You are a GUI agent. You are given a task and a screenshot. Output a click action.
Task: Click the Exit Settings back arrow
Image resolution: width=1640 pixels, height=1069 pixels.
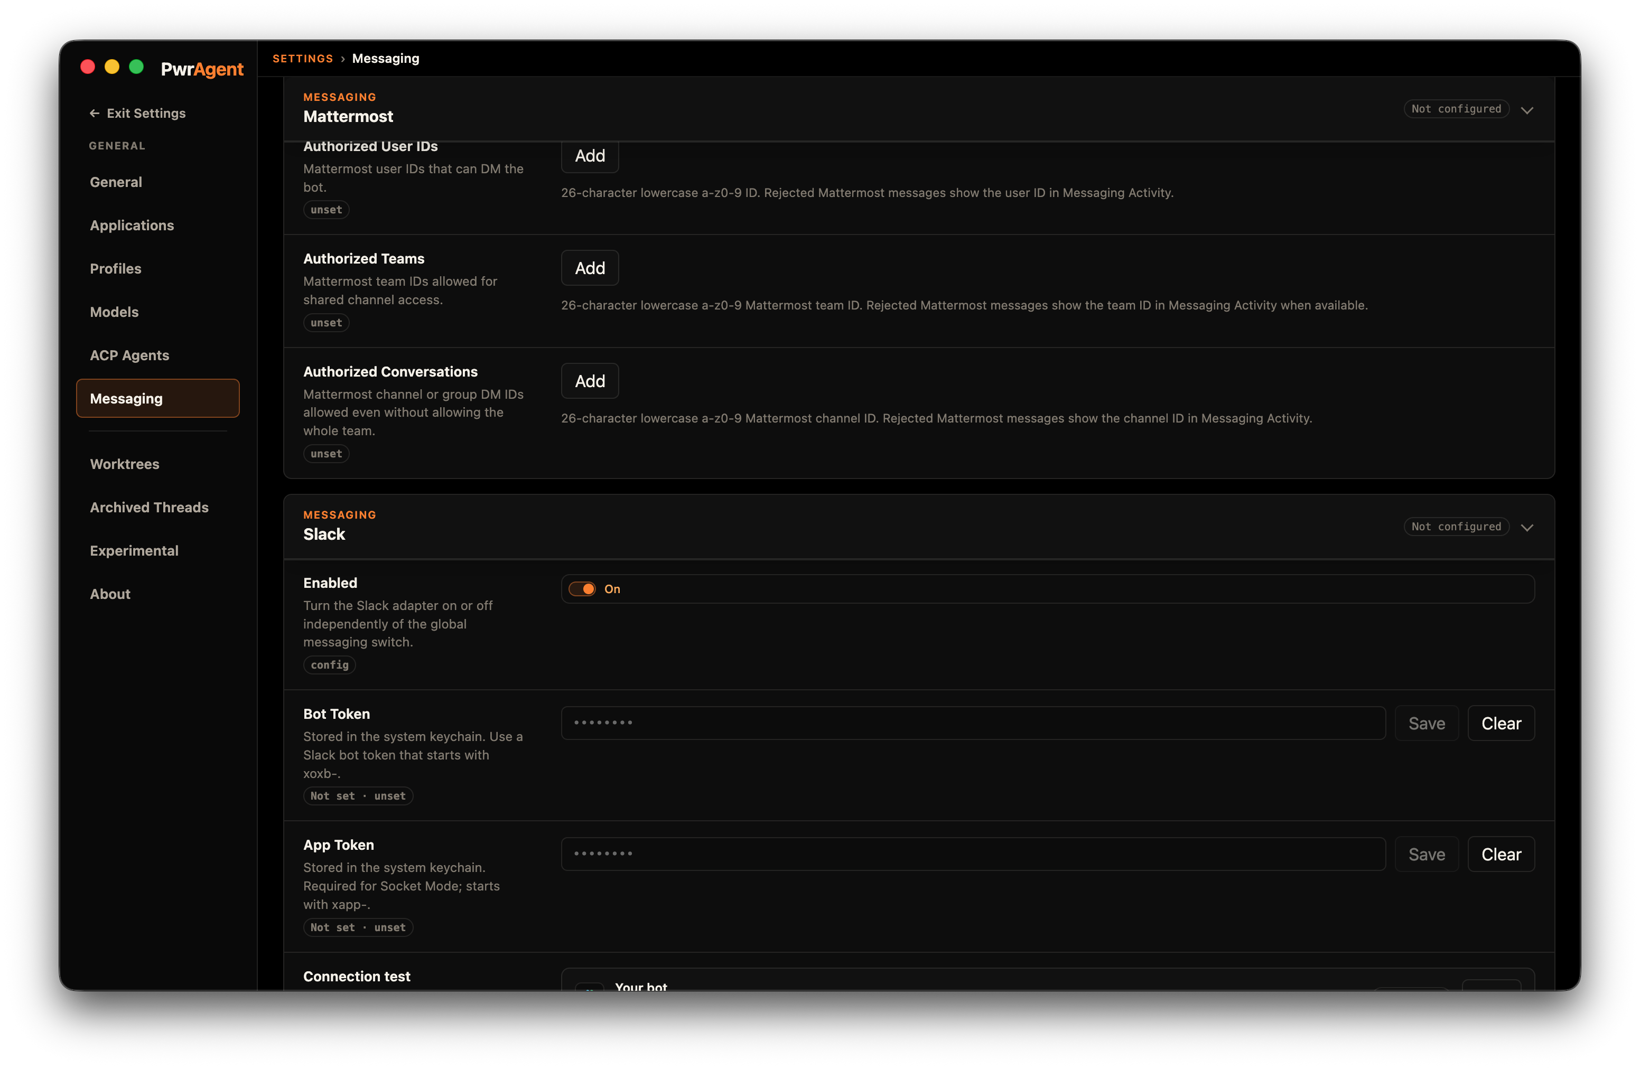(95, 113)
